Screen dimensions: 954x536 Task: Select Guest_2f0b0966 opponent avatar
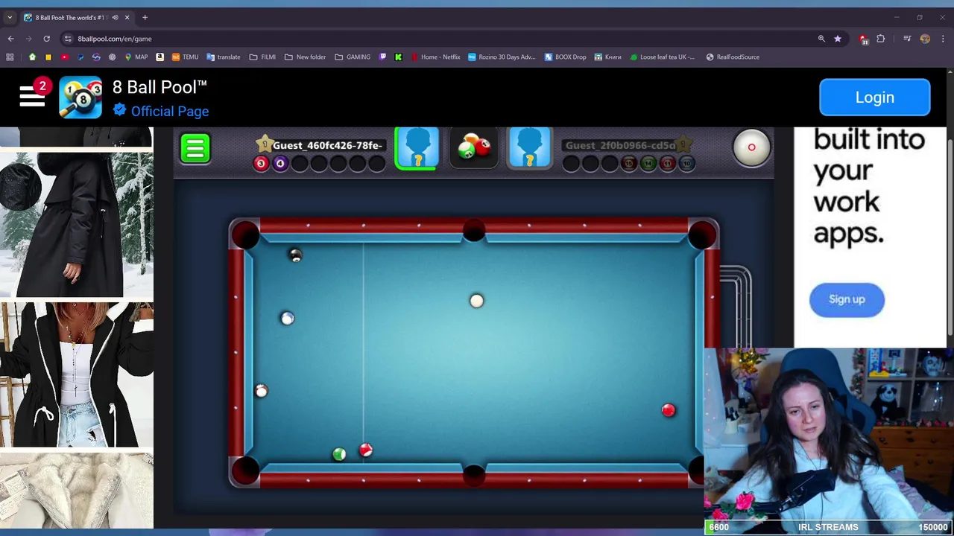(x=529, y=147)
